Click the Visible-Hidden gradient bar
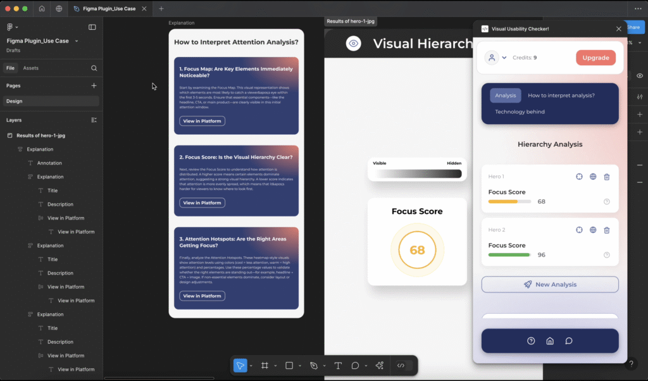 pos(418,174)
